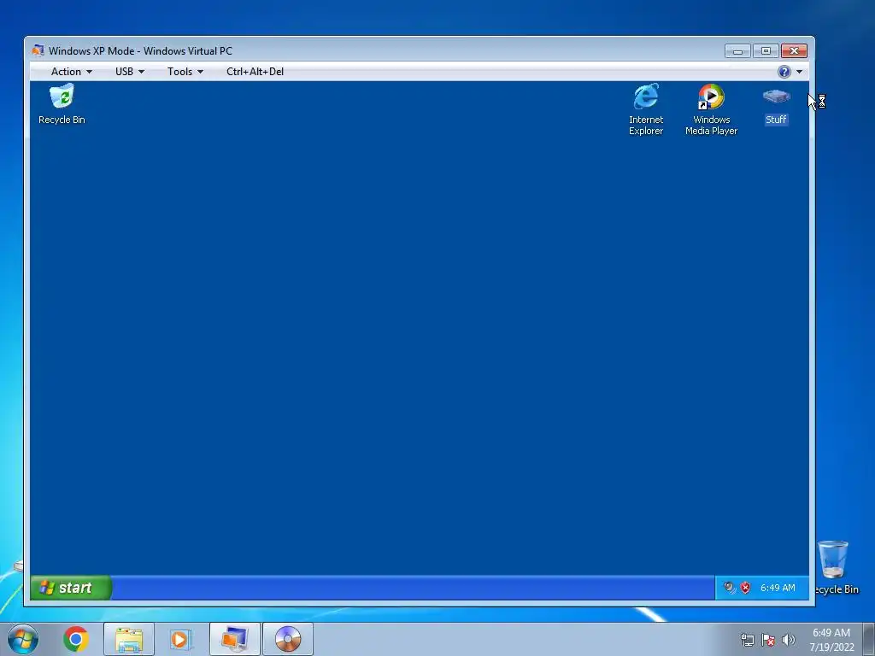The image size is (875, 656).
Task: Launch Google Chrome from the taskbar
Action: click(x=75, y=639)
